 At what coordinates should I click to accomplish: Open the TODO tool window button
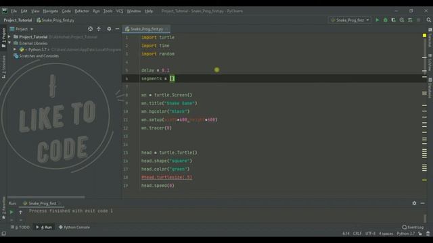pyautogui.click(x=20, y=227)
